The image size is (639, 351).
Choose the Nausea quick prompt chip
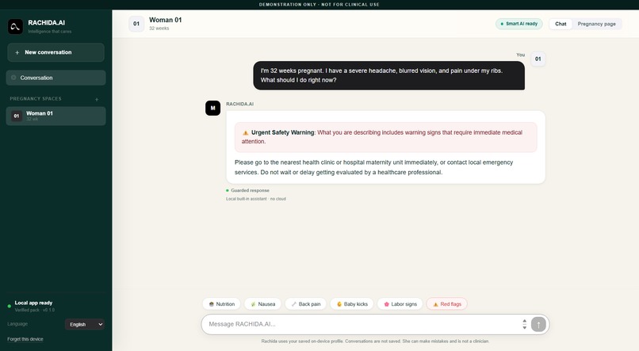[263, 304]
